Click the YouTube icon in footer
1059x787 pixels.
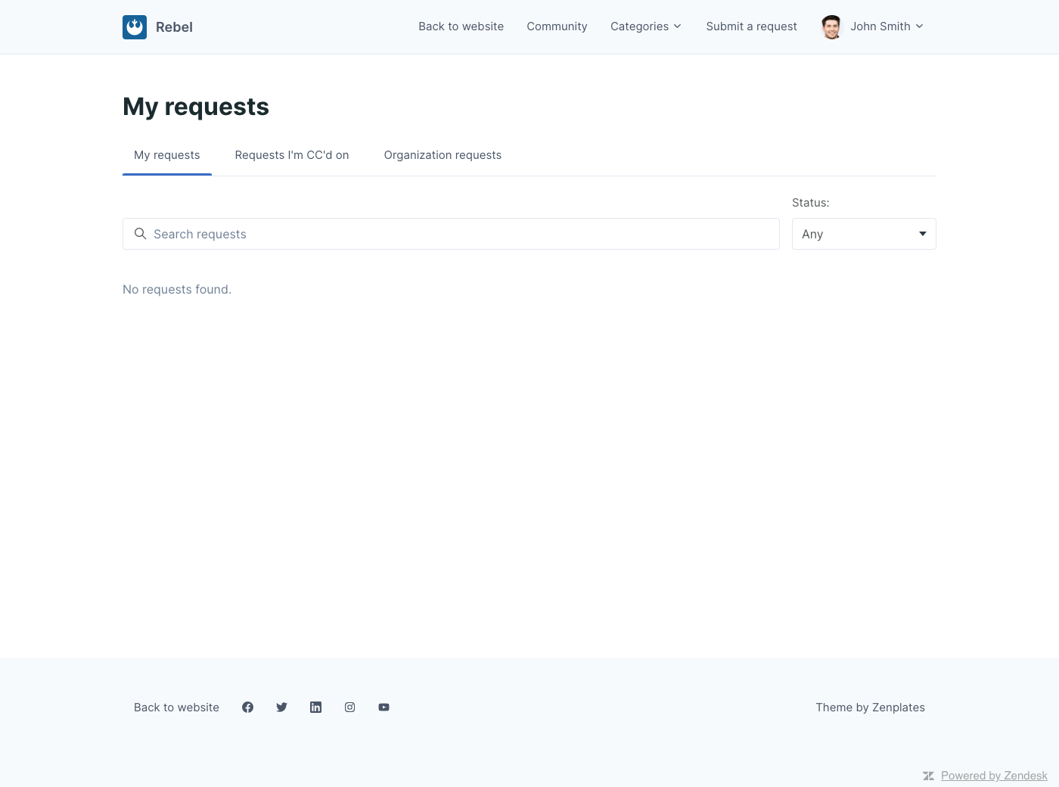click(384, 708)
